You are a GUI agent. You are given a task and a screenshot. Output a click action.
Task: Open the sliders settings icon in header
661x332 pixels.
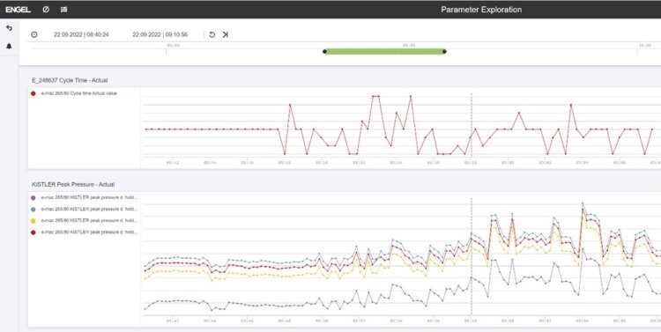[63, 10]
